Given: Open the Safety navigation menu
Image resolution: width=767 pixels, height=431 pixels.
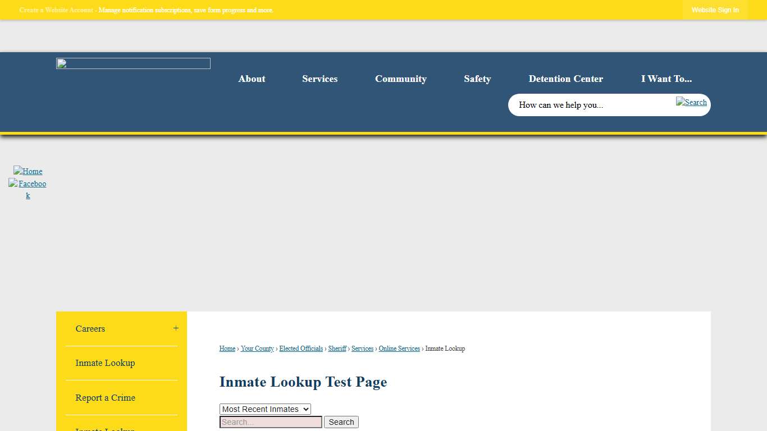Looking at the screenshot, I should pos(477,79).
